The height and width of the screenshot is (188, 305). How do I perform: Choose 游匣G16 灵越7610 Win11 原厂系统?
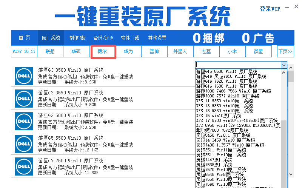(x=231, y=76)
